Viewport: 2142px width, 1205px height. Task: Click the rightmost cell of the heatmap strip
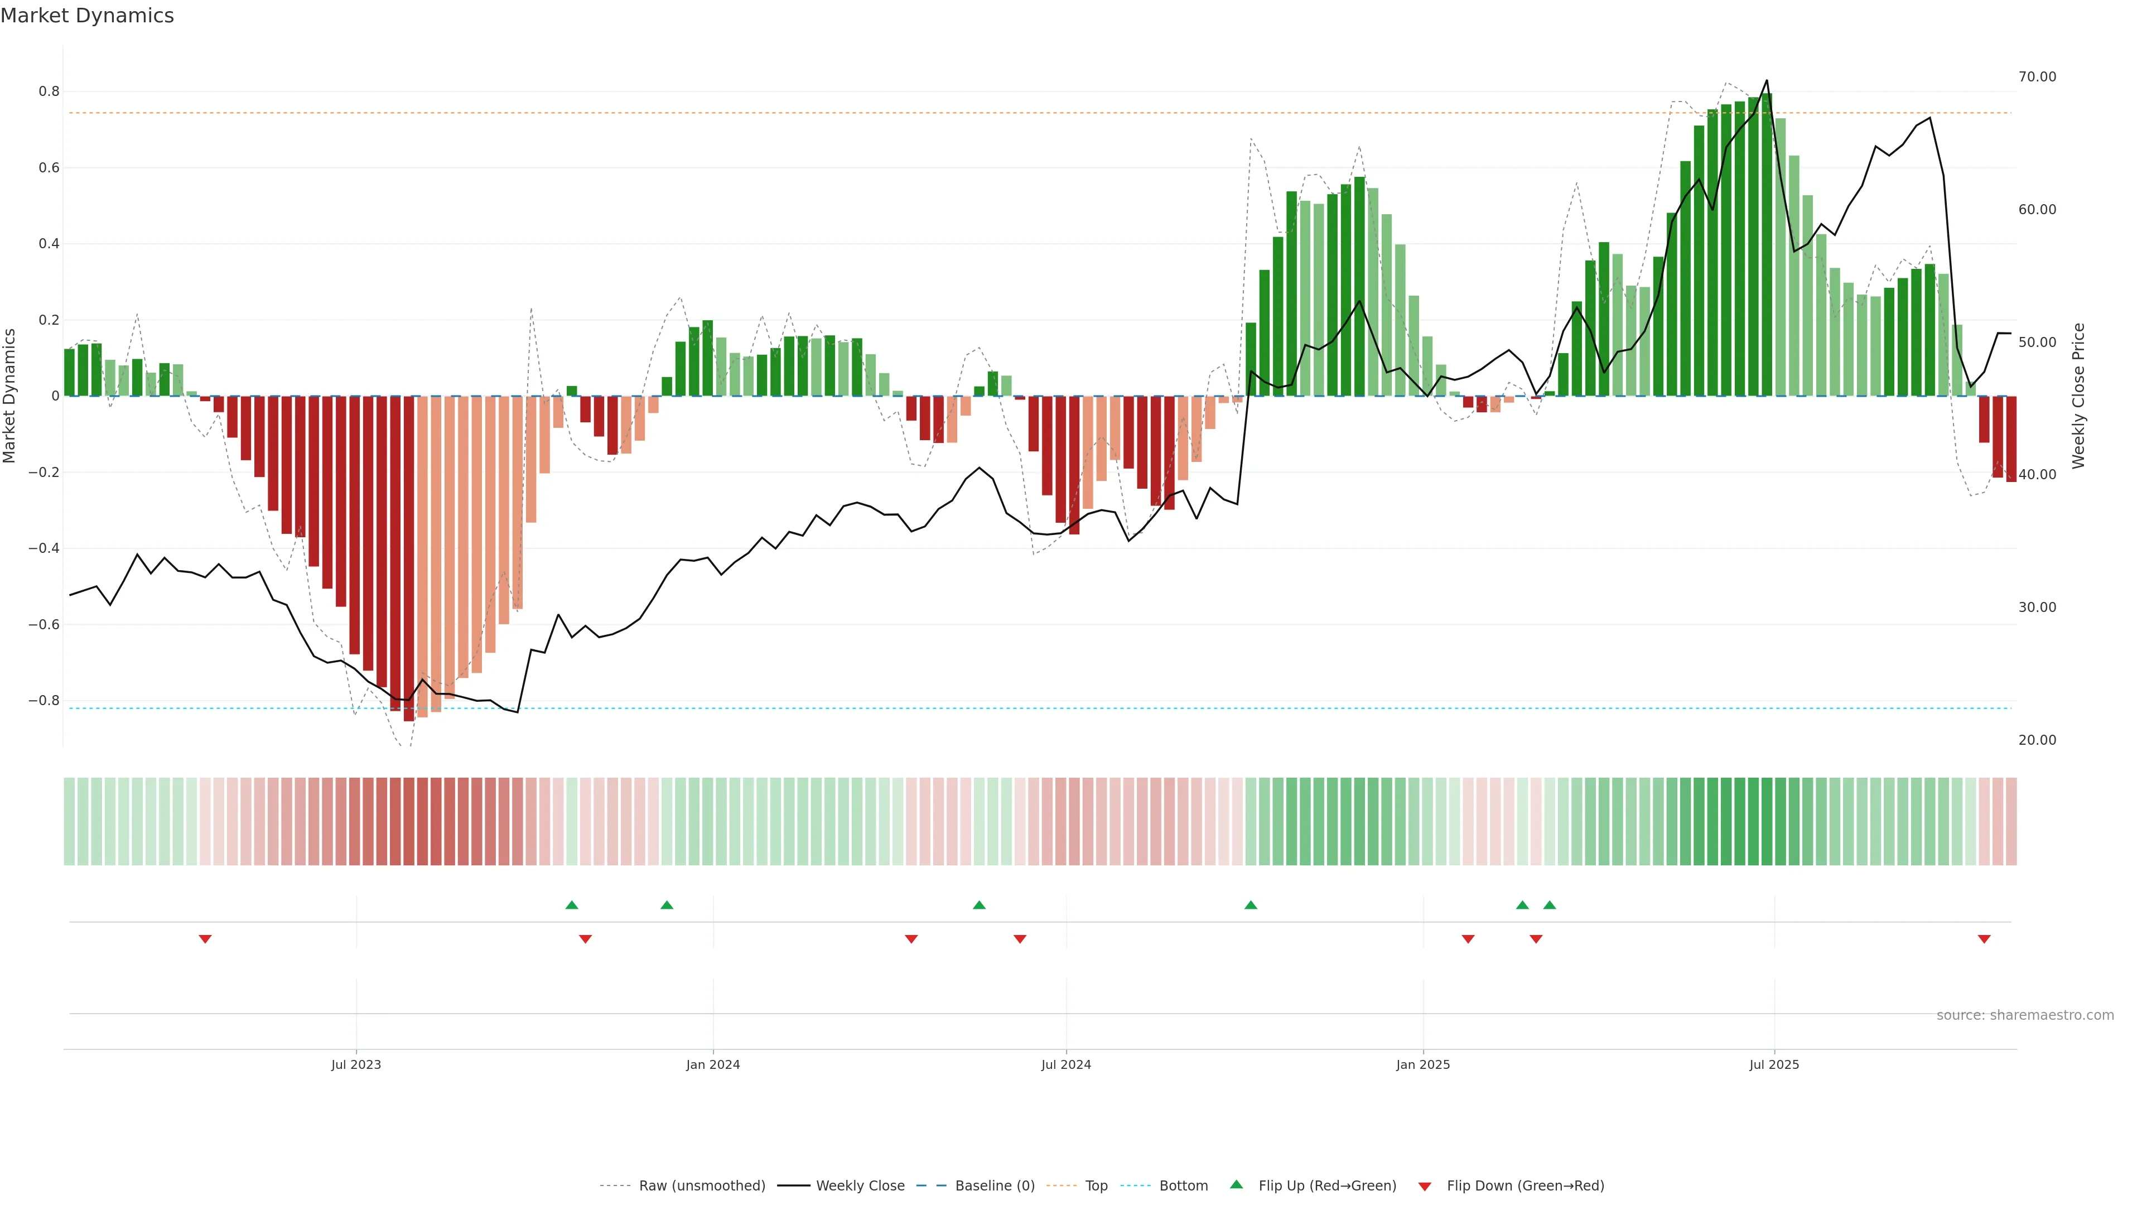(2010, 822)
